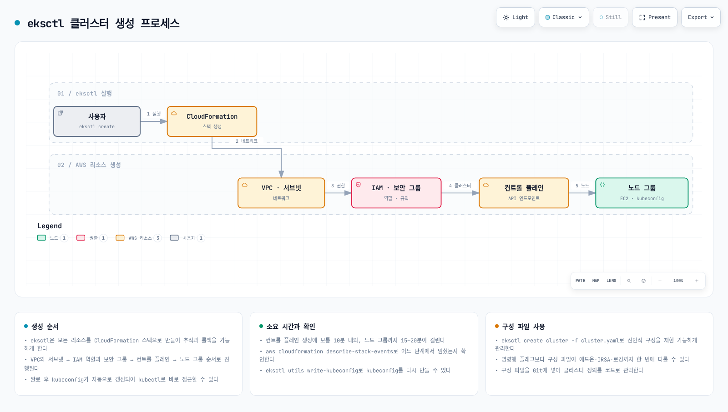This screenshot has width=728, height=412.
Task: Toggle the 권한 legend filter
Action: click(92, 238)
